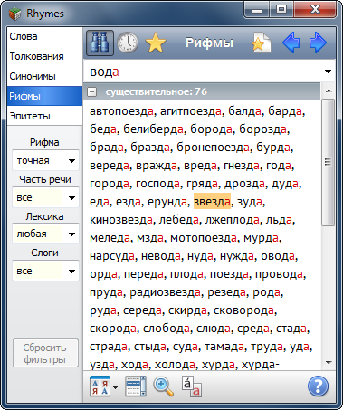The width and height of the screenshot is (343, 410).
Task: Open the Часть речи dropdown
Action: [x=45, y=197]
